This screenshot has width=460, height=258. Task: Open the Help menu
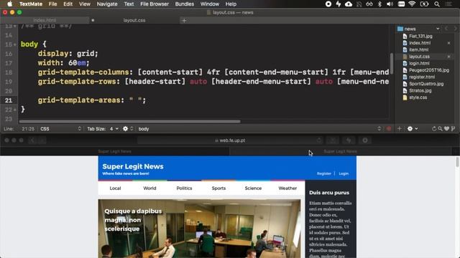tap(231, 4)
